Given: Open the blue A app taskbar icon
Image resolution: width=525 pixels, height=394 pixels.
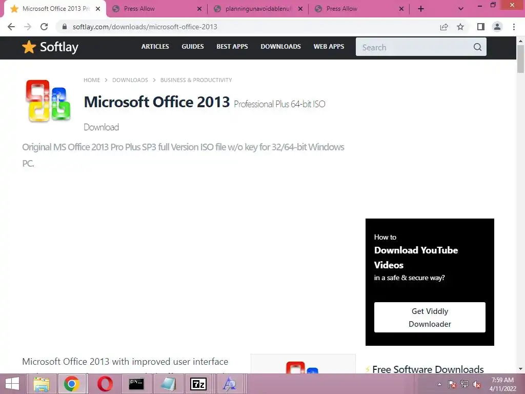Looking at the screenshot, I should tap(229, 384).
